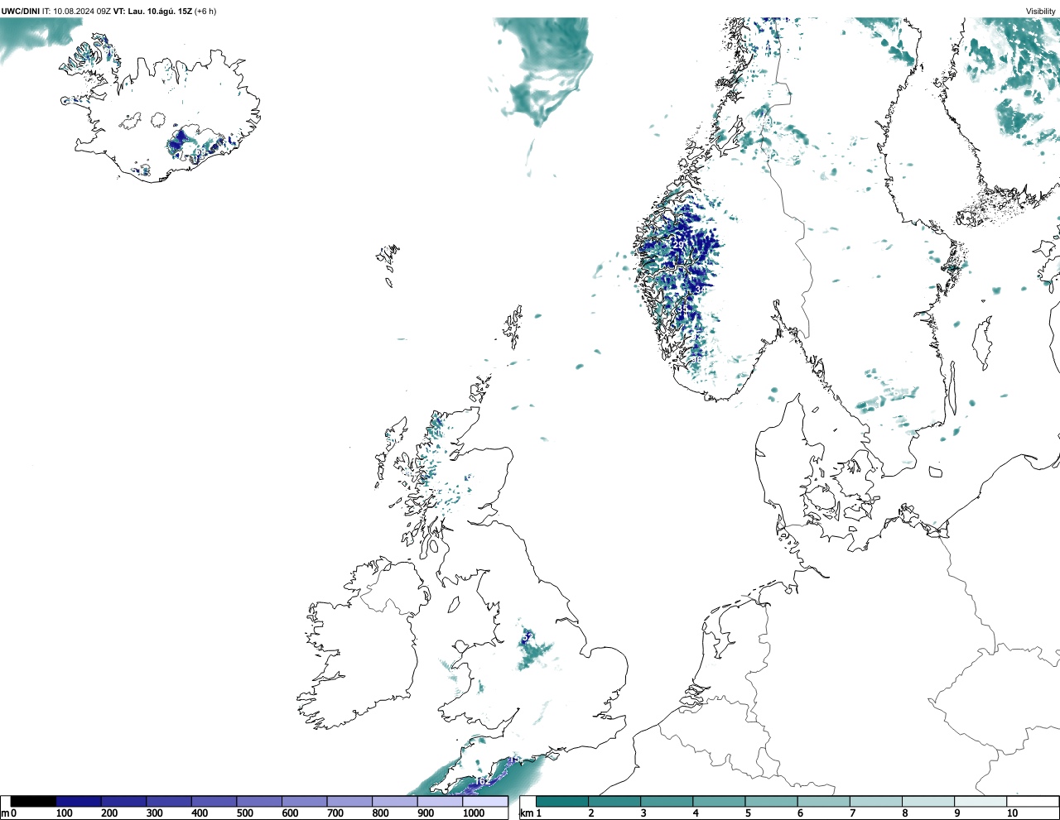1060x820 pixels.
Task: Click the black 0–100 m legend swatch
Action: pos(33,801)
